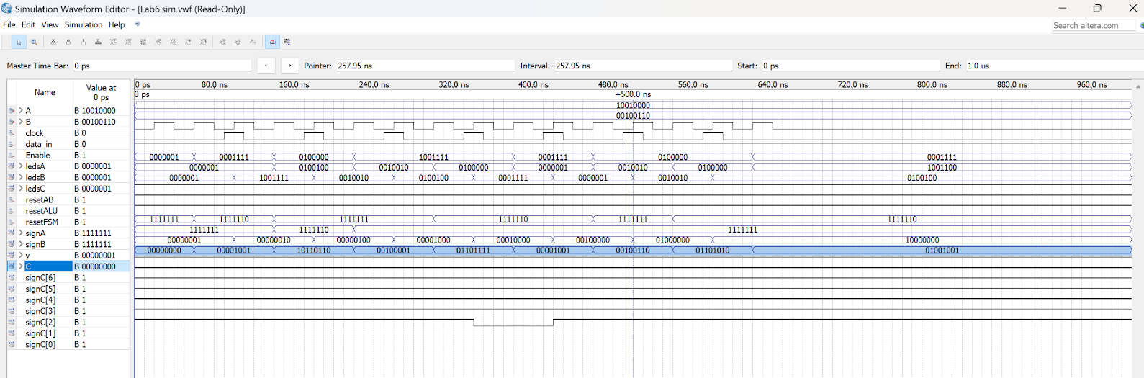Click the Start time field
This screenshot has width=1144, height=378.
pyautogui.click(x=850, y=66)
